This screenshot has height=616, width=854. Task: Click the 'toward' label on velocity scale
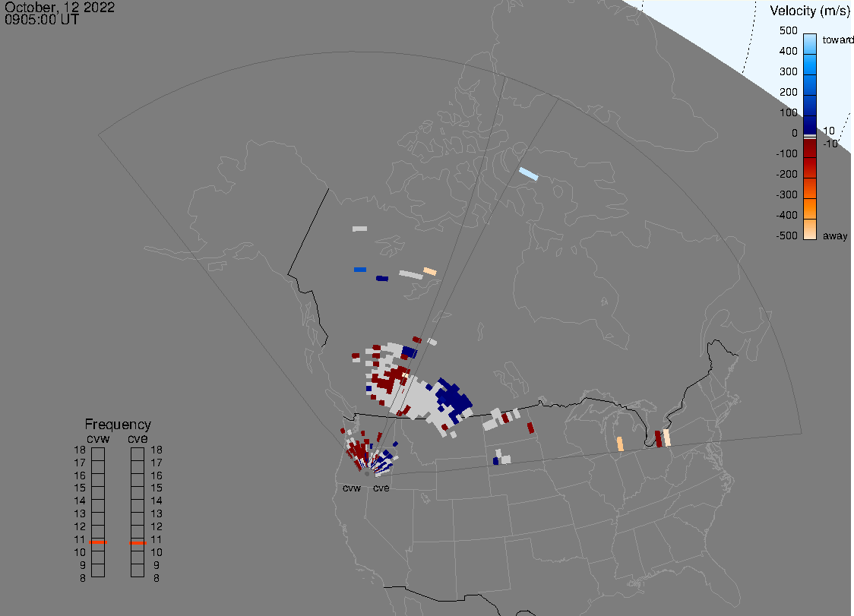coord(837,39)
